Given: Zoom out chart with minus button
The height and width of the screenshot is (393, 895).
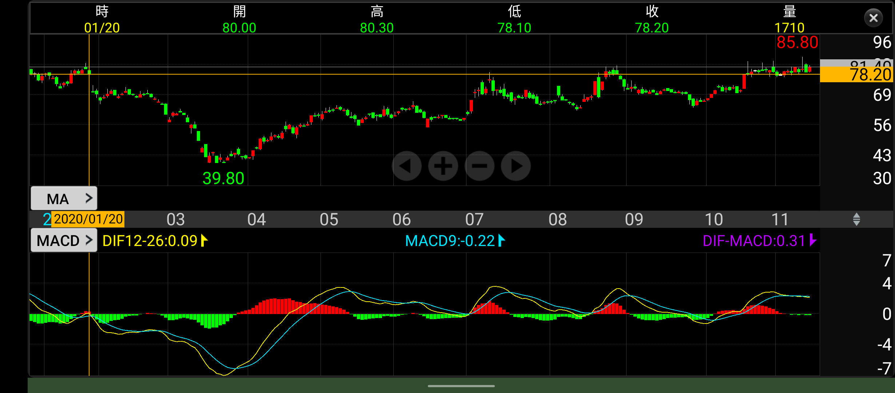Looking at the screenshot, I should [x=480, y=166].
